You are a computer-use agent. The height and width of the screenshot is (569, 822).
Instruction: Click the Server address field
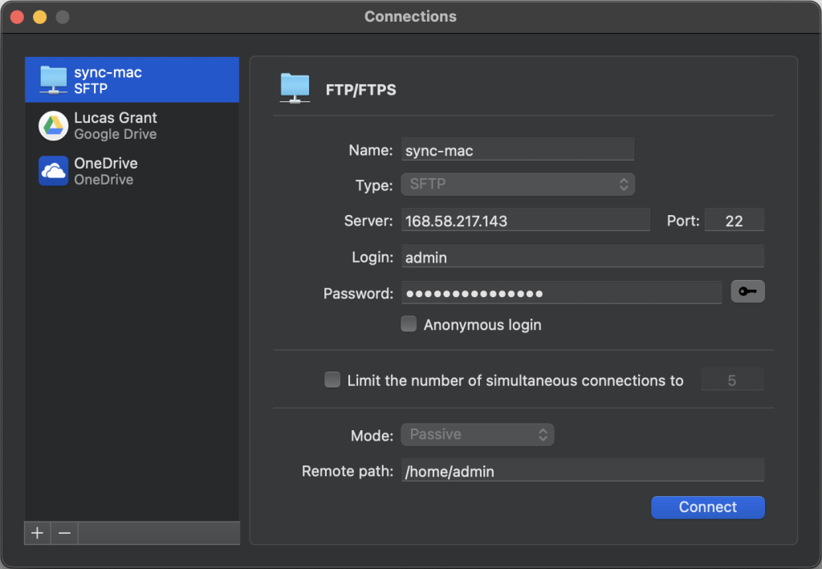click(526, 219)
